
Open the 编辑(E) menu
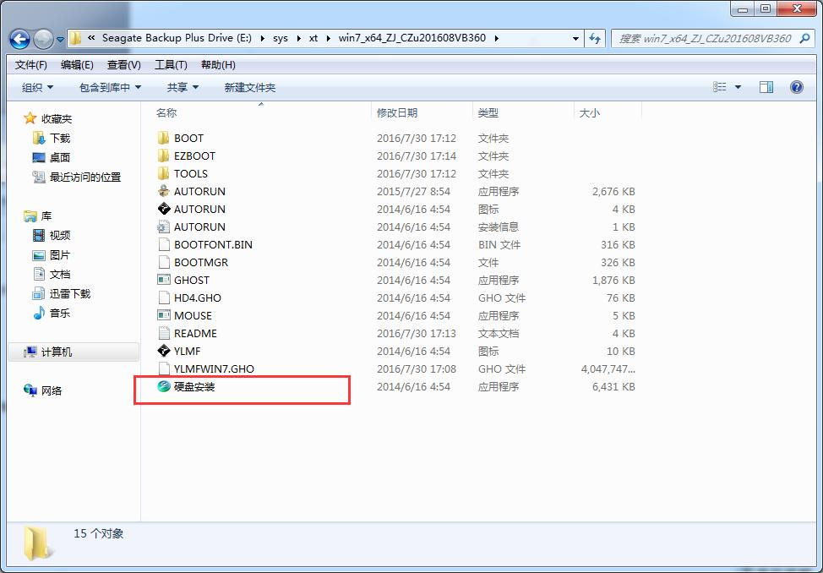coord(77,64)
